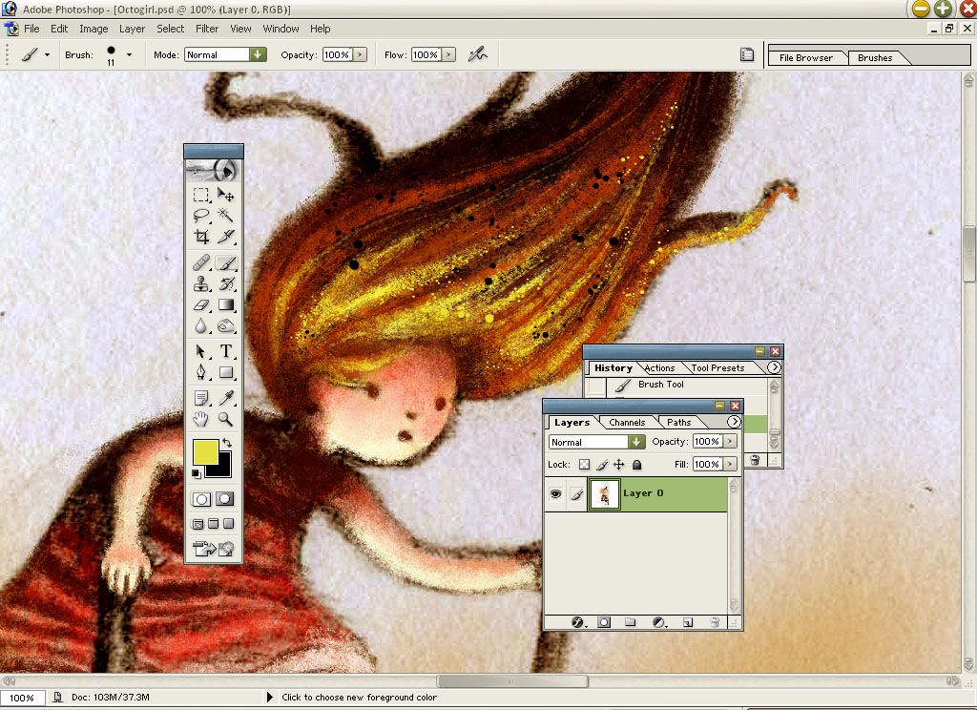The height and width of the screenshot is (710, 977).
Task: Switch to Quick Mask mode
Action: [225, 499]
